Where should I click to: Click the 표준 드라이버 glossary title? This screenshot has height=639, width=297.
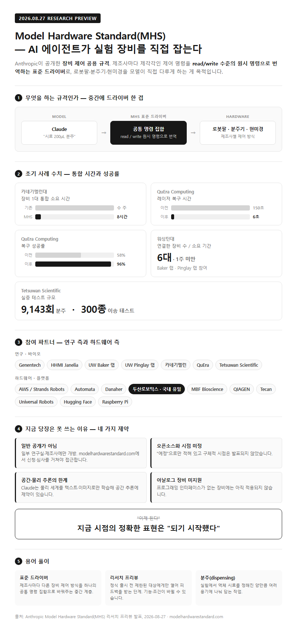(34, 578)
